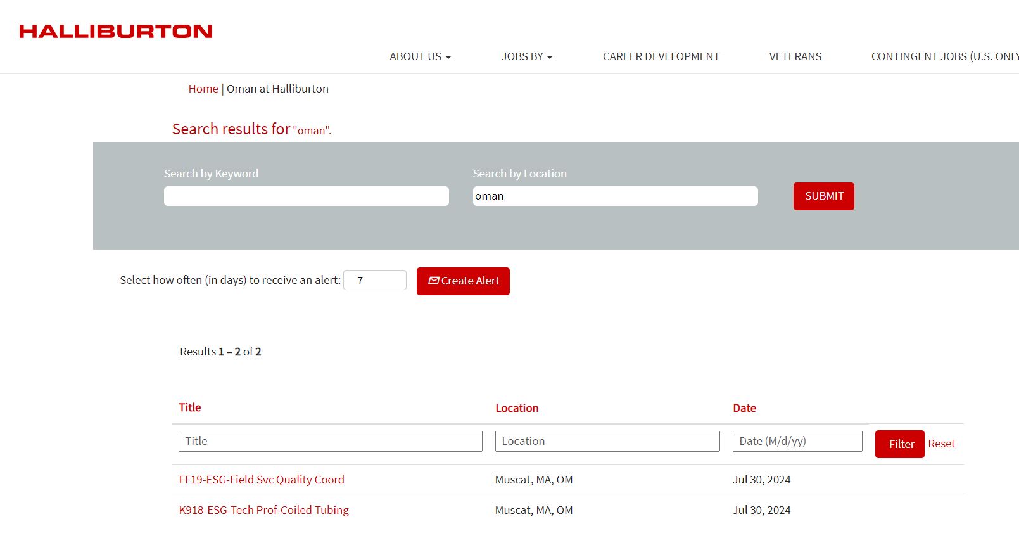Select date of FF19 job row
Image resolution: width=1019 pixels, height=543 pixels.
click(762, 480)
